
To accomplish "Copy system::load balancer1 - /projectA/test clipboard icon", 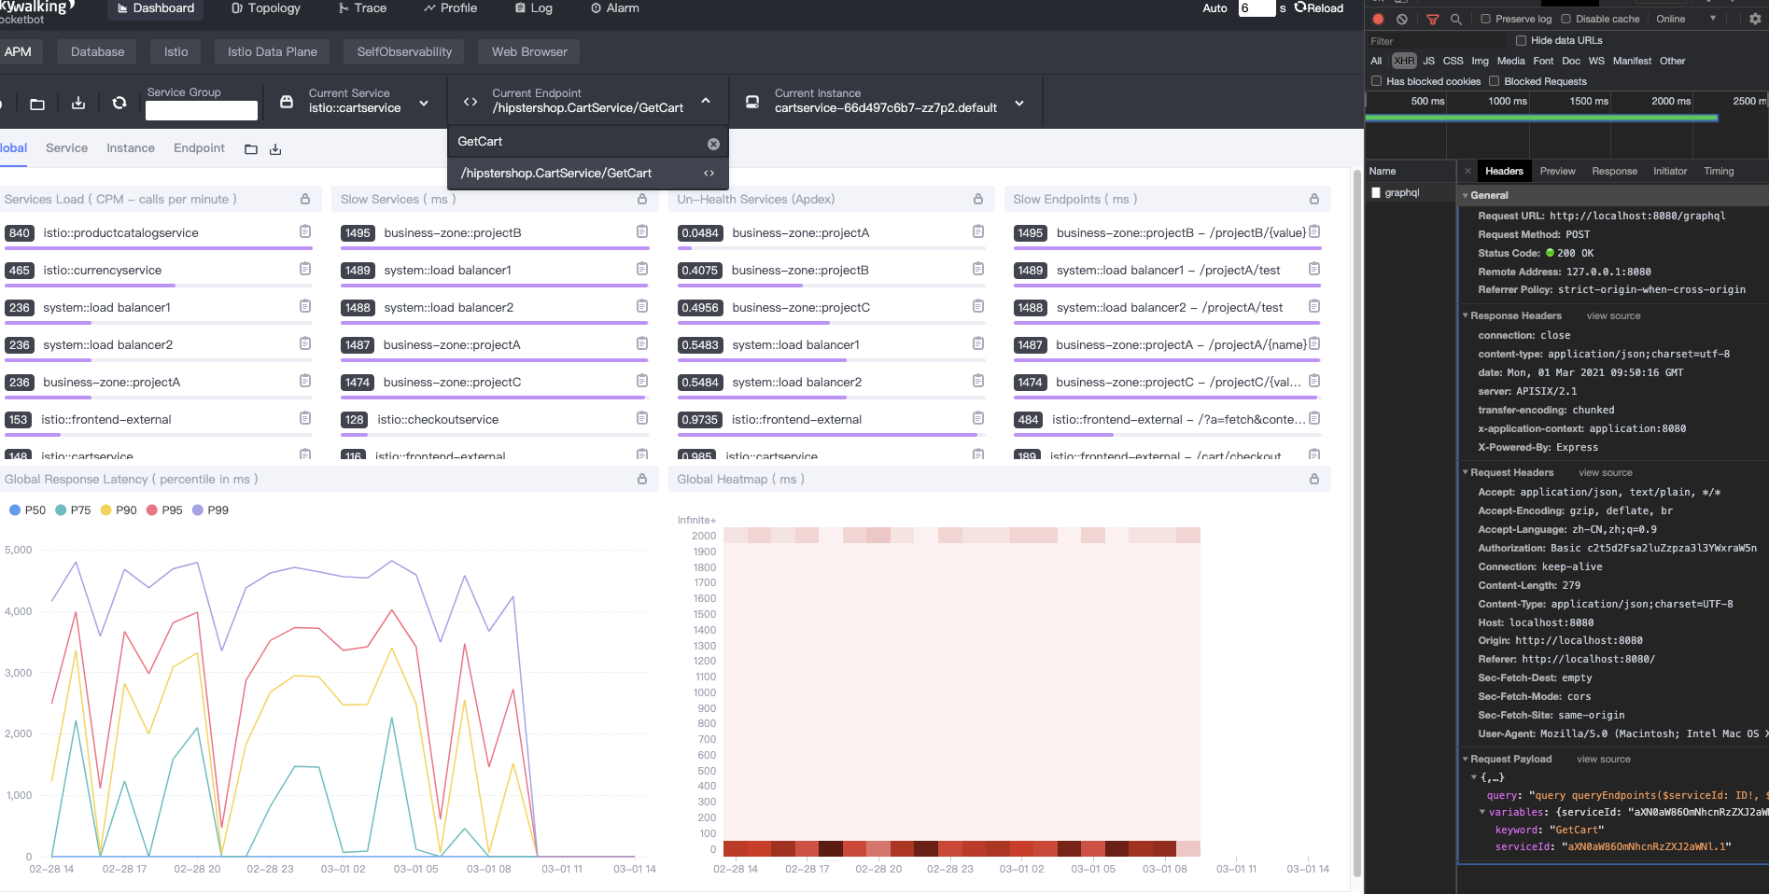I will (1314, 269).
